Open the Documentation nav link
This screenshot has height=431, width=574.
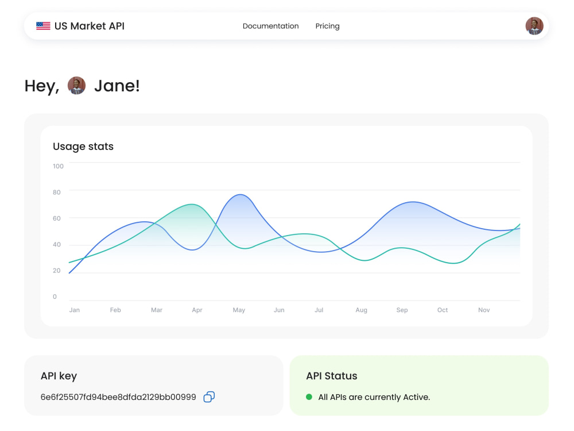pos(270,26)
